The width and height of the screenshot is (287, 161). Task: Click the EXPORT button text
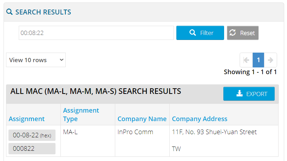pos(257,94)
